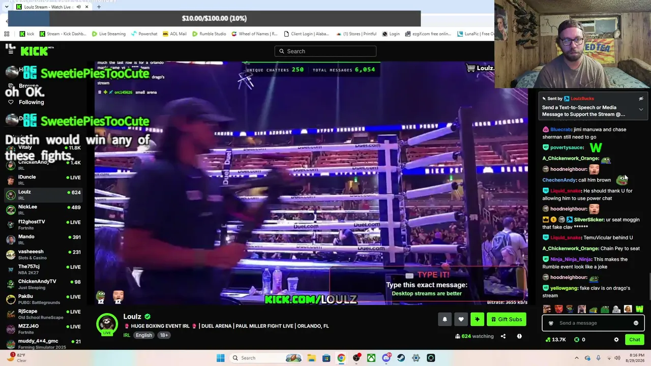This screenshot has height=366, width=651.
Task: Open Pak8u channel in sidebar
Action: pyautogui.click(x=43, y=299)
